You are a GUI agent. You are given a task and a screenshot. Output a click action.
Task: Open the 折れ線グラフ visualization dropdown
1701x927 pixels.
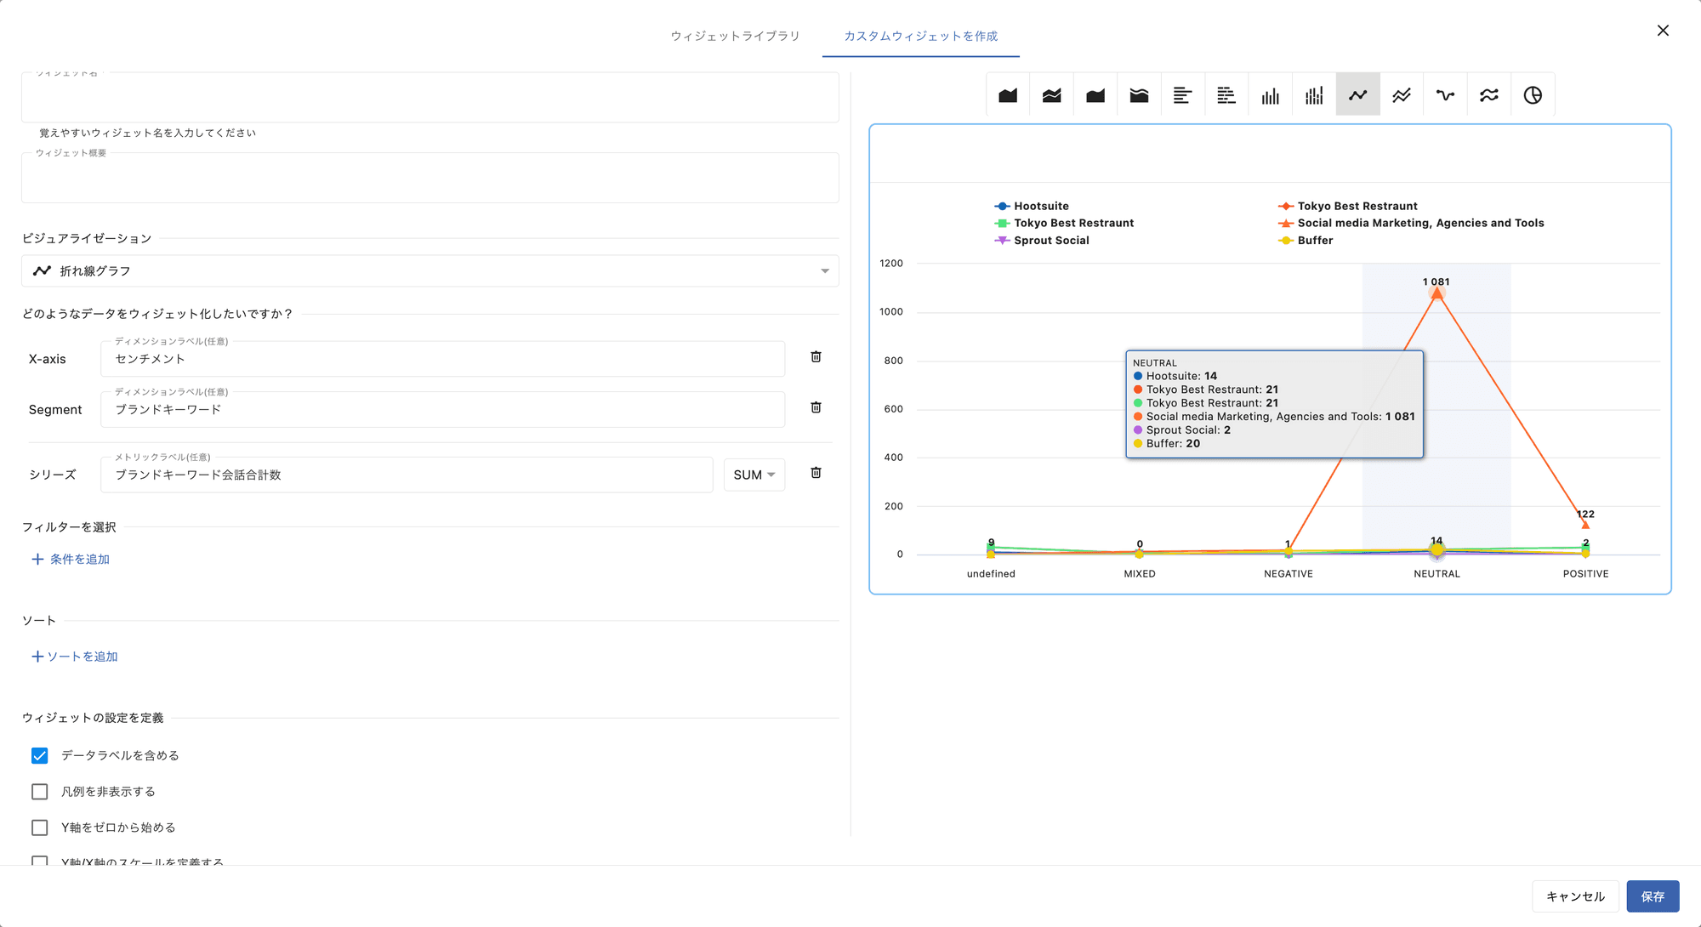pos(430,271)
